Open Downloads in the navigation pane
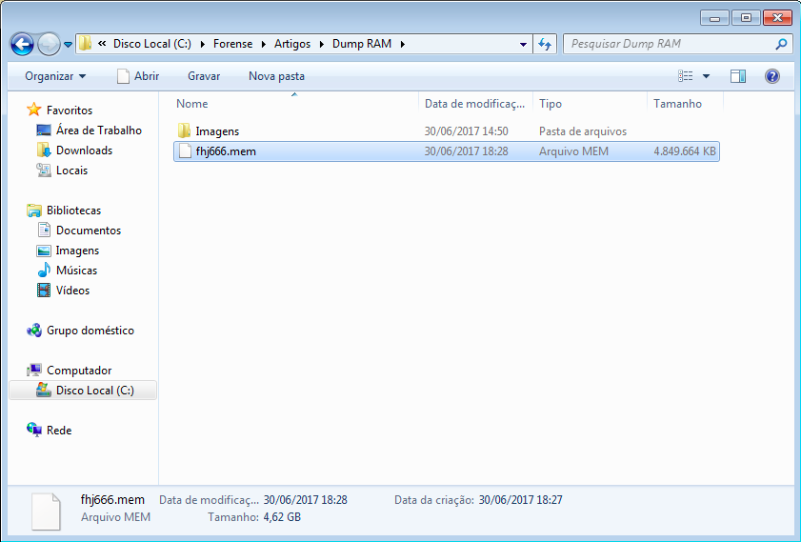 pos(74,151)
